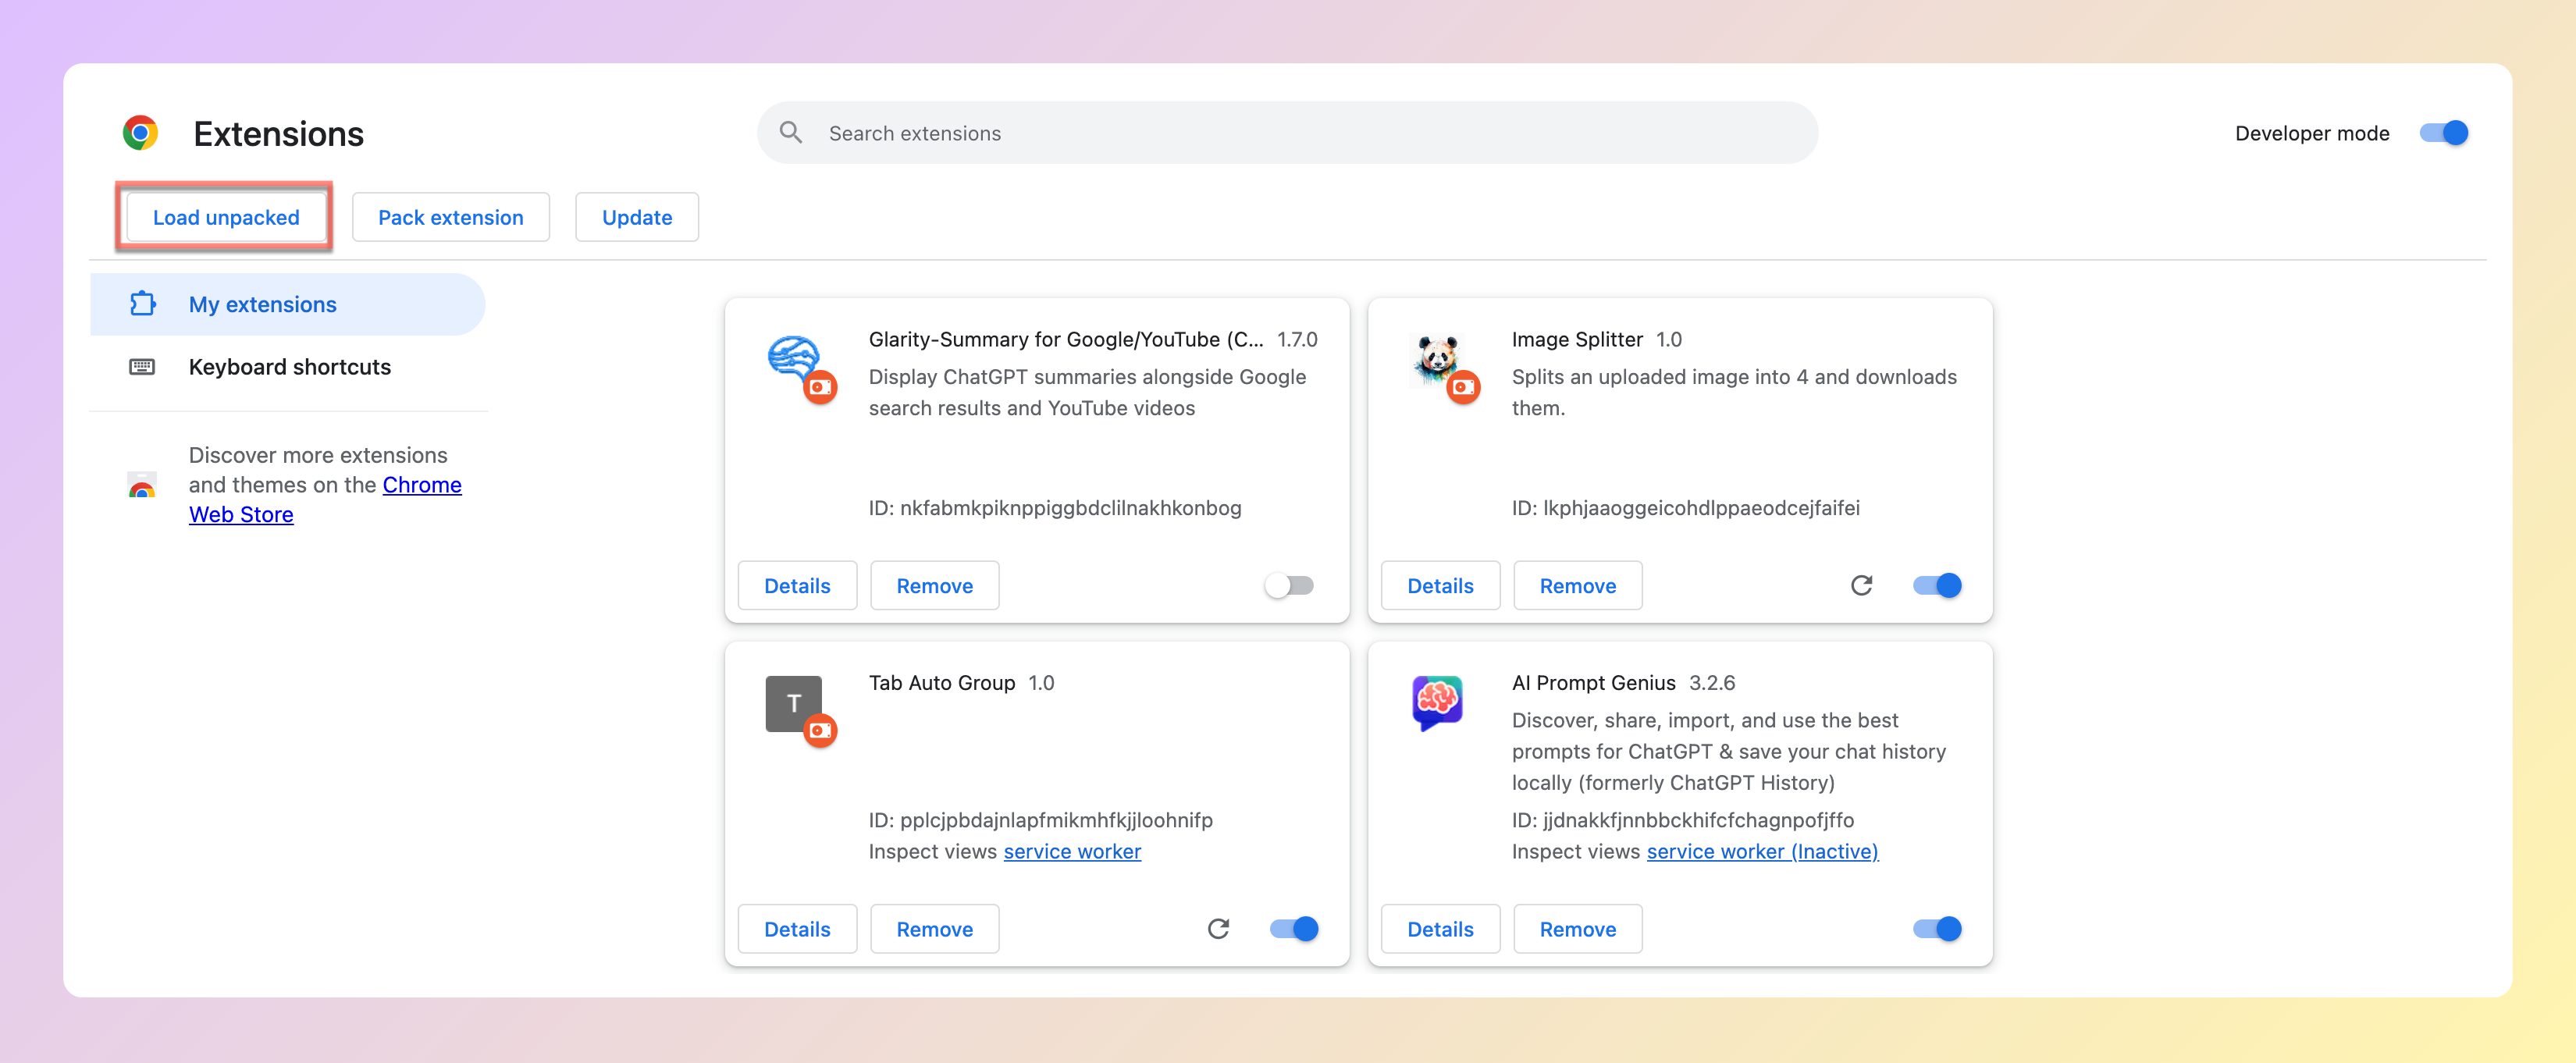Screen dimensions: 2576x1063
Task: Disable the Image Splitter extension toggle
Action: click(1937, 586)
